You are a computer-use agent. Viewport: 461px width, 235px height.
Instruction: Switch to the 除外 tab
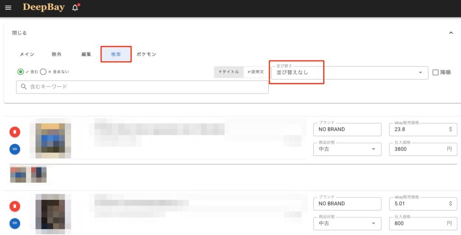[x=56, y=54]
